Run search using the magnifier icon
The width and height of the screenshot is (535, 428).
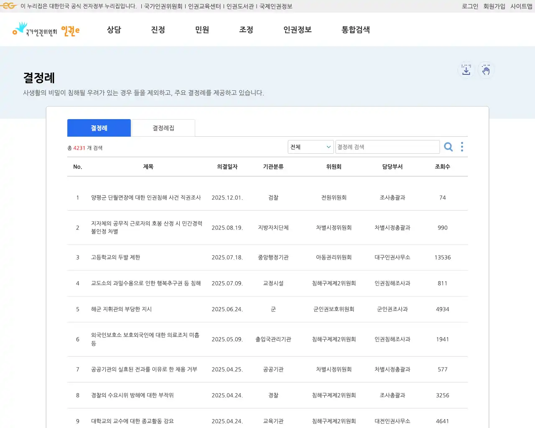pos(448,147)
